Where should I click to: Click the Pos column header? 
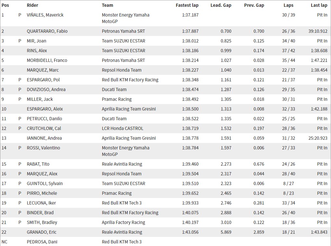pyautogui.click(x=5, y=5)
